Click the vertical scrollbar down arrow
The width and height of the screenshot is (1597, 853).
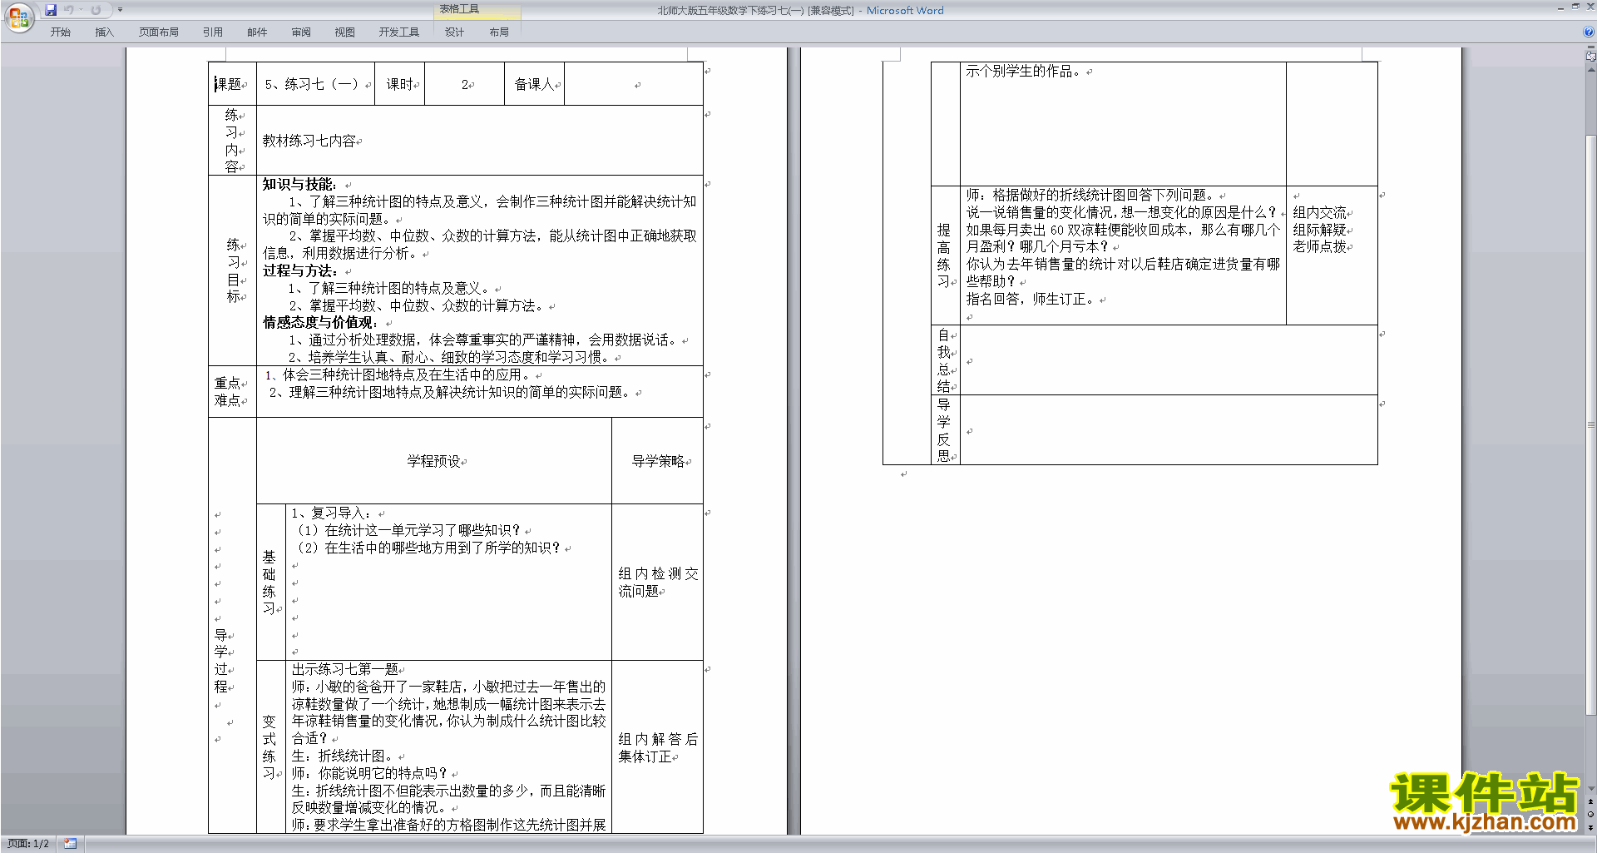pyautogui.click(x=1590, y=789)
